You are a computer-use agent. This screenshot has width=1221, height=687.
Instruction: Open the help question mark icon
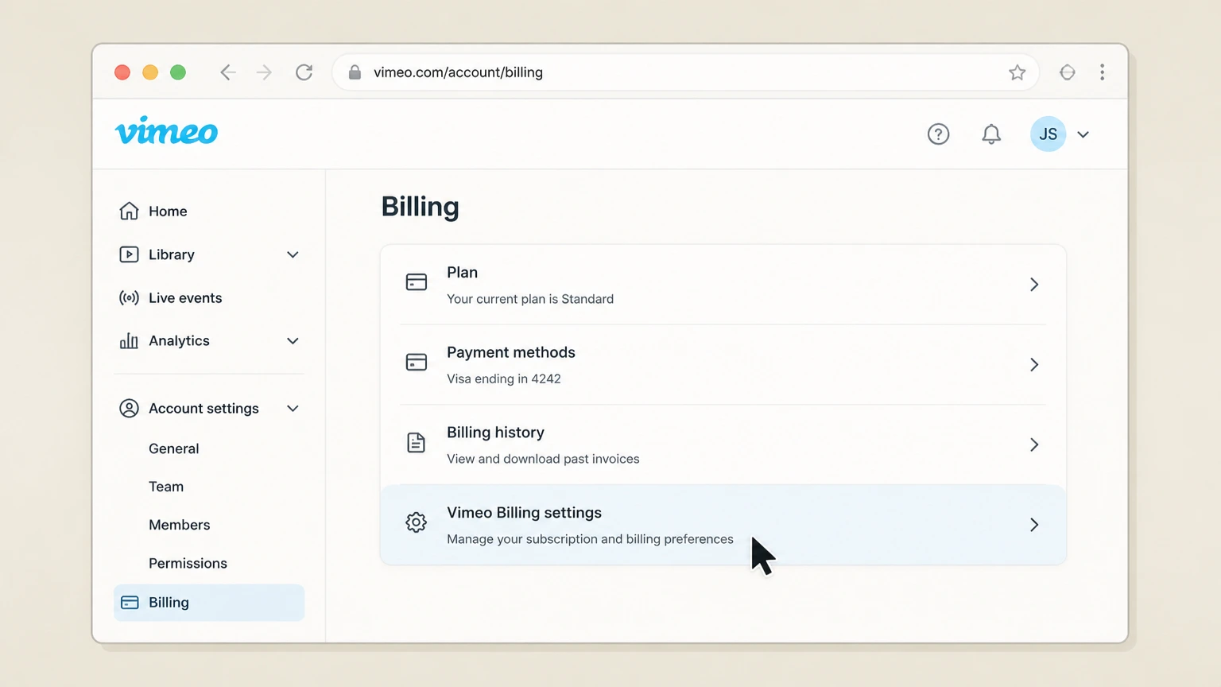938,134
